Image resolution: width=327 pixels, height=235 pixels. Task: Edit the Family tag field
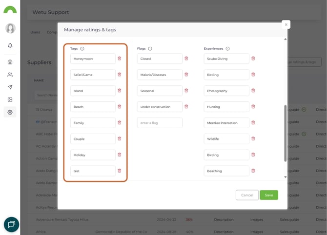coord(93,123)
